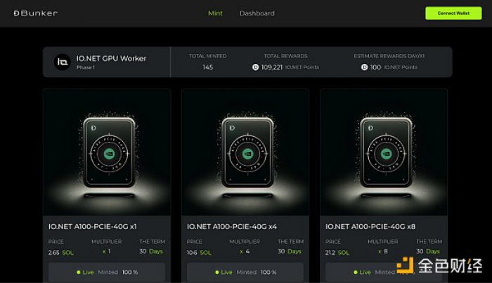Click the 109,221 total rewards value
Viewport: 492px width, 283px height.
tap(272, 67)
